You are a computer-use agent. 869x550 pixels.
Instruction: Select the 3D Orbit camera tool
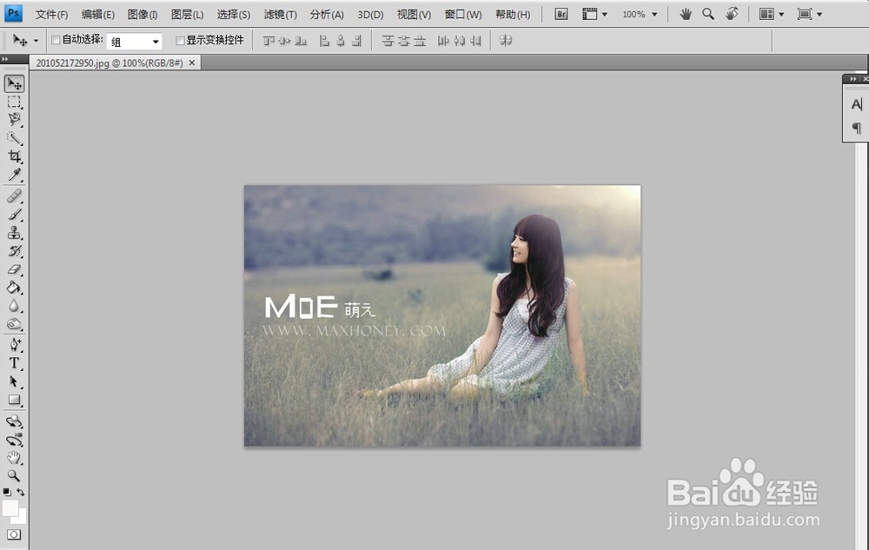15,440
